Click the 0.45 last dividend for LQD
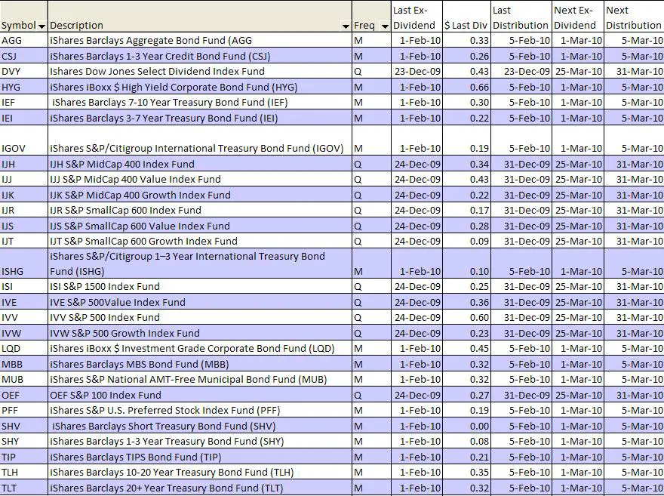Image resolution: width=664 pixels, height=496 pixels. [x=466, y=348]
